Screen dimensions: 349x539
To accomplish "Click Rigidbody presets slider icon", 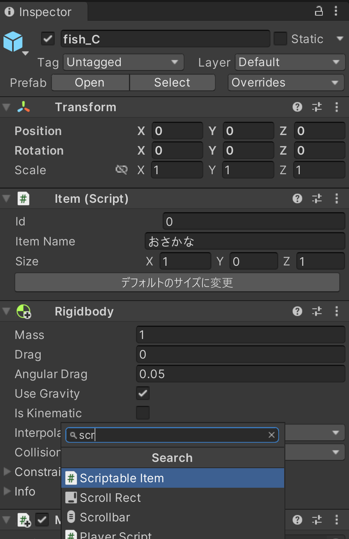I will [x=317, y=311].
